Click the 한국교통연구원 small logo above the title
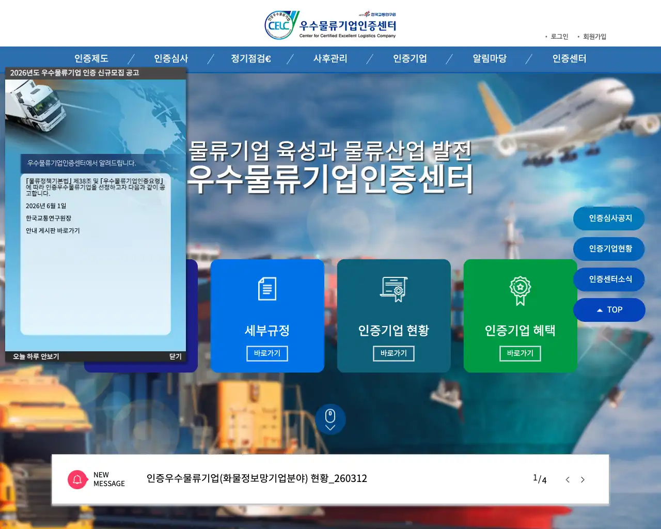This screenshot has width=661, height=529. 377,14
